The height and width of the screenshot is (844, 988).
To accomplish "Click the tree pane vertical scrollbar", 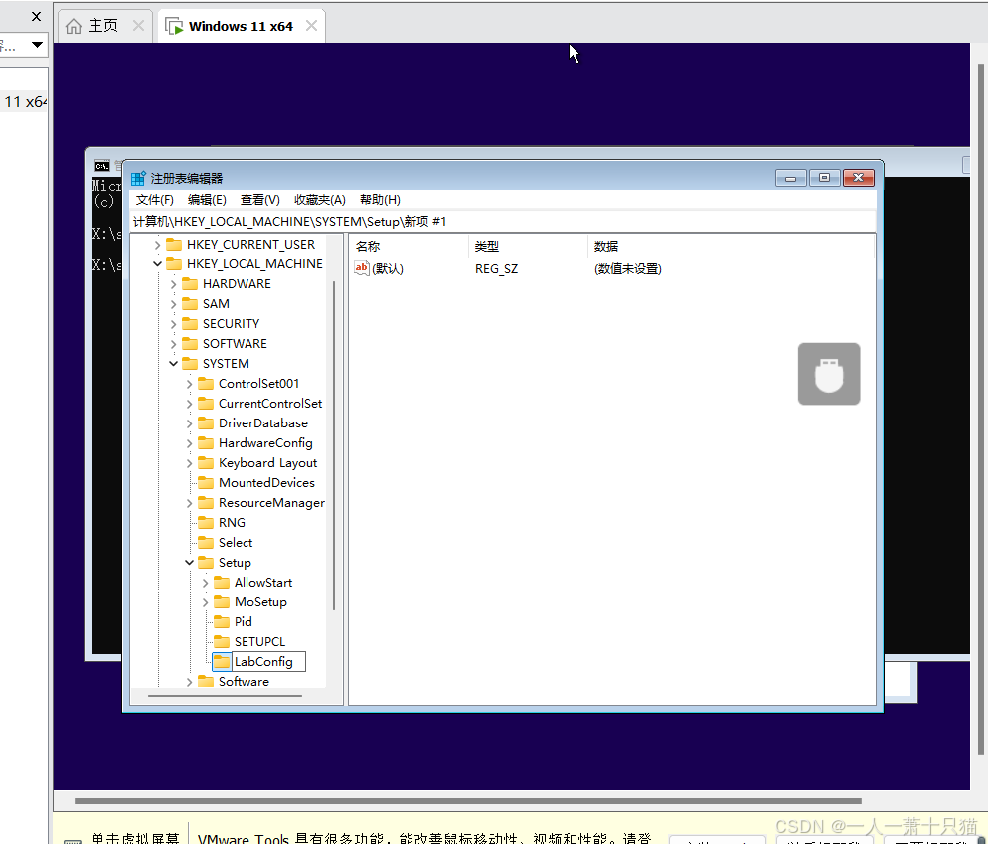I will pos(333,445).
